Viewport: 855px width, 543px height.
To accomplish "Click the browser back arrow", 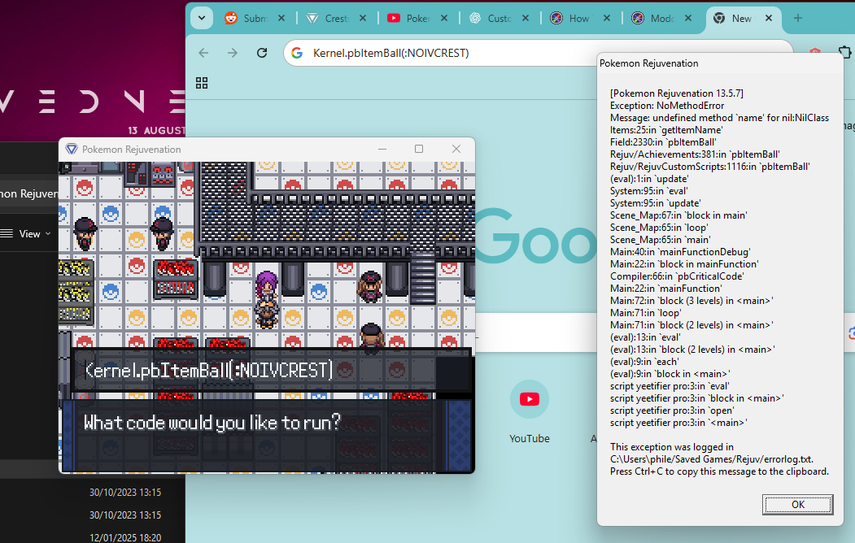I will 203,53.
